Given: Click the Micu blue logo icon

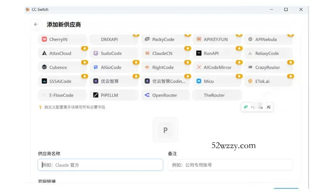Looking at the screenshot, I should [199, 81].
